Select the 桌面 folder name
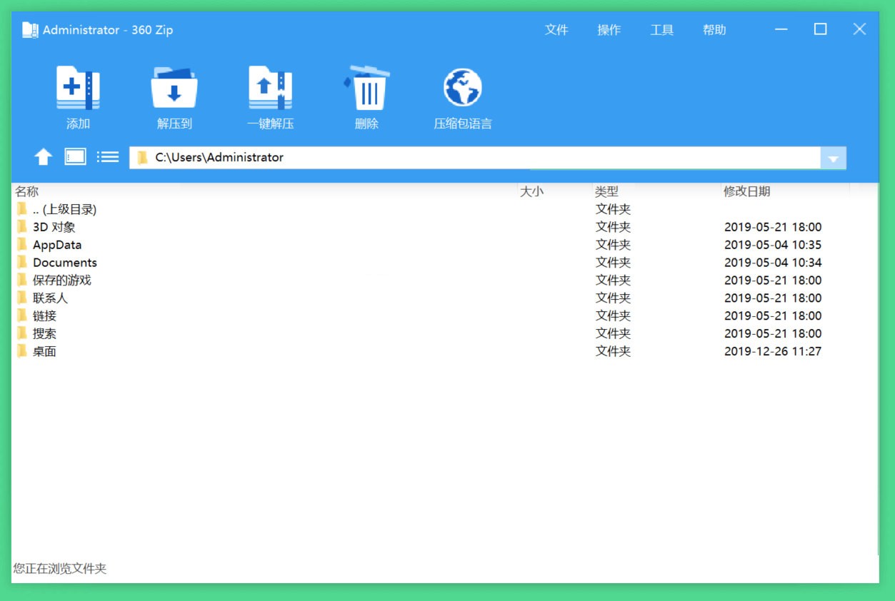895x601 pixels. click(44, 351)
